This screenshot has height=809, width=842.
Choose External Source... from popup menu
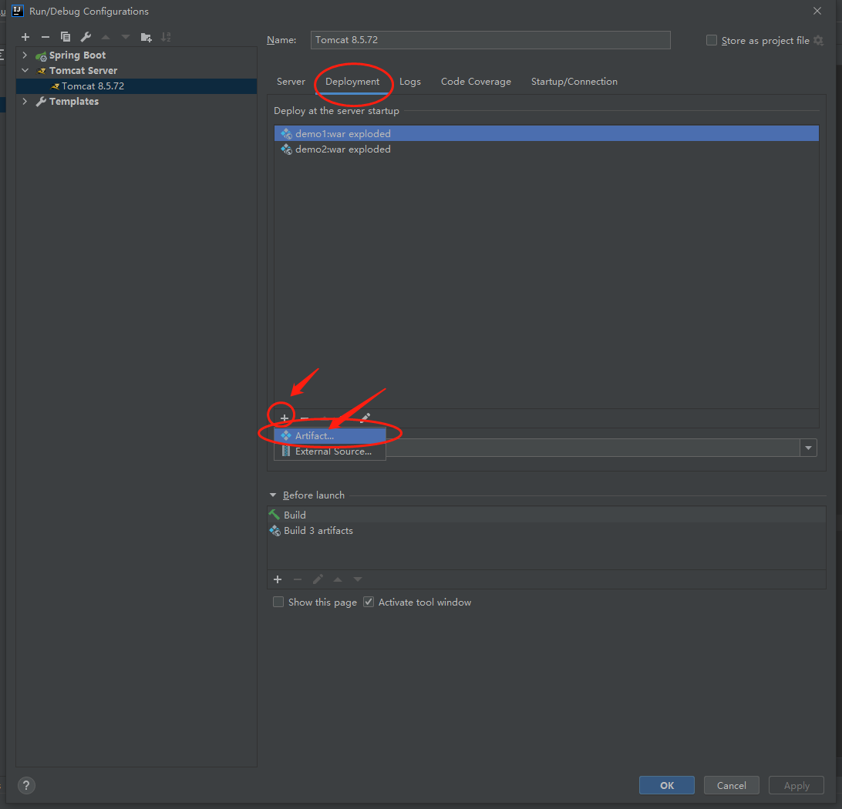tap(330, 451)
